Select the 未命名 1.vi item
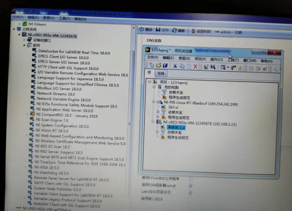292x211 pixels. 176,127
